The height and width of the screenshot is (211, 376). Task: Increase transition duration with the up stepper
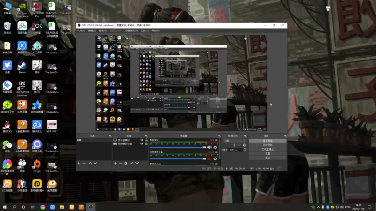pyautogui.click(x=245, y=149)
